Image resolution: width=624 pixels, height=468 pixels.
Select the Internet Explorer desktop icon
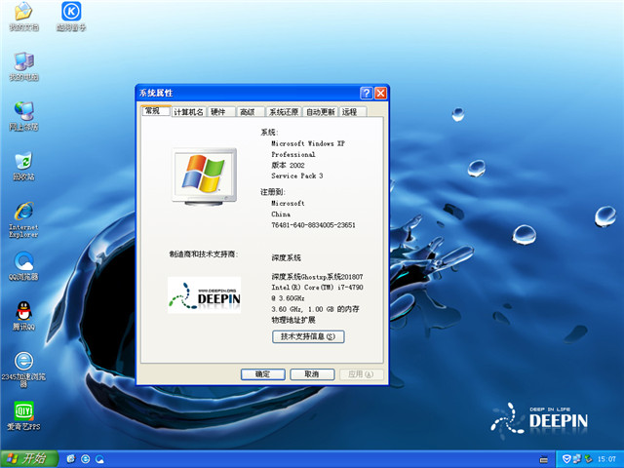(23, 219)
